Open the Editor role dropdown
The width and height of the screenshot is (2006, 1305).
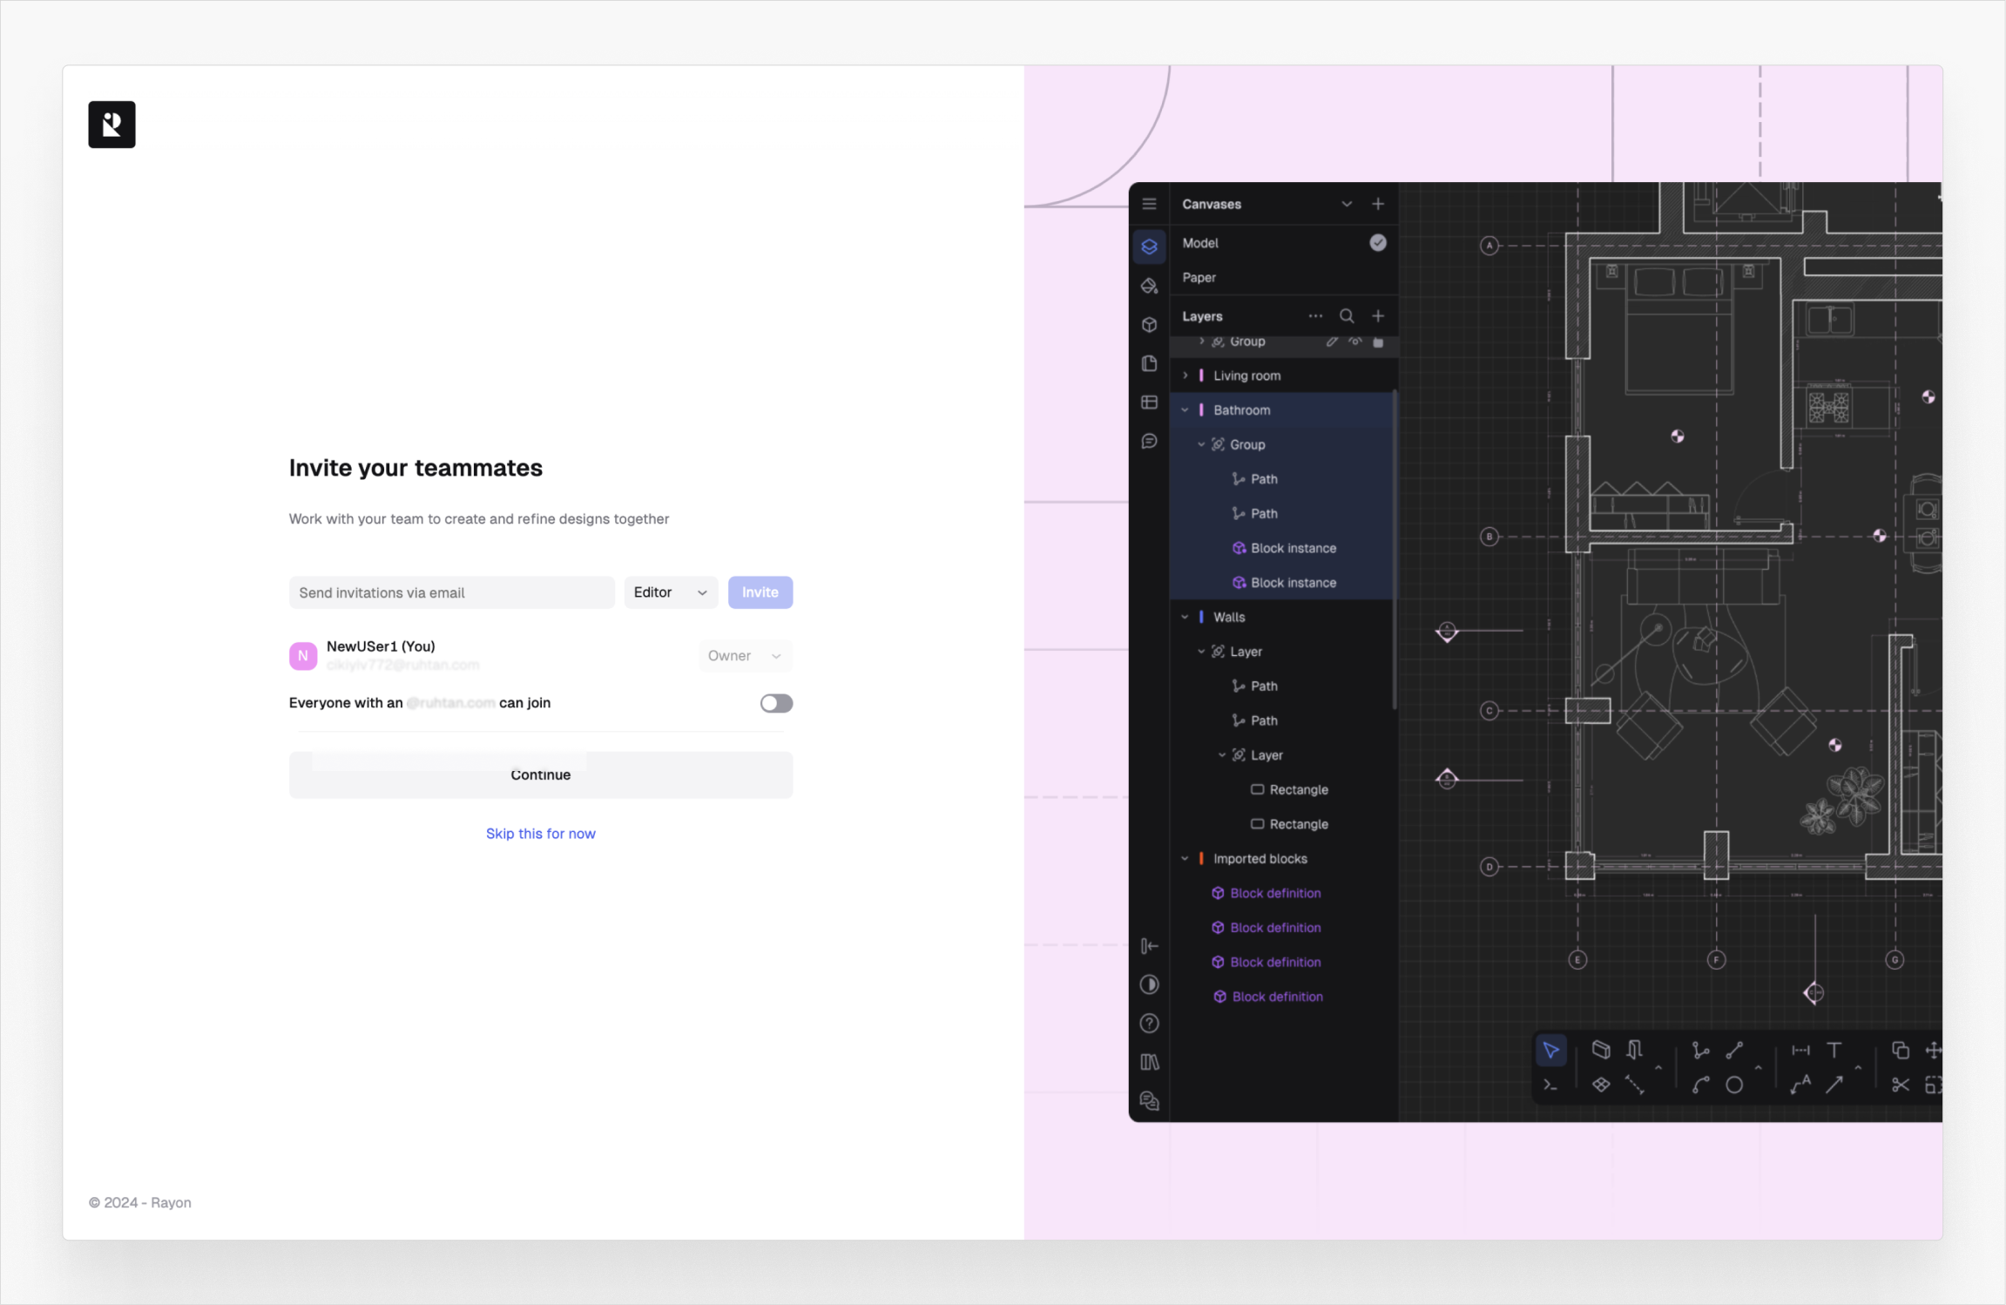point(670,592)
